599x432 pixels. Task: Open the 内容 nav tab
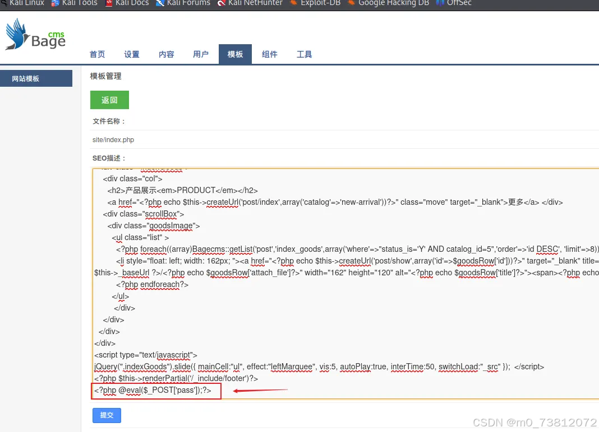166,54
